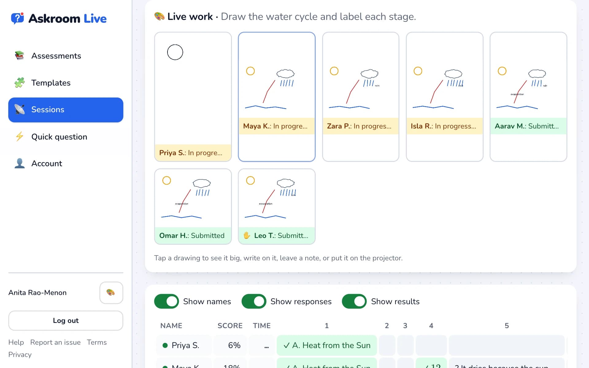This screenshot has height=368, width=589.
Task: Click the Account person icon
Action: click(20, 163)
